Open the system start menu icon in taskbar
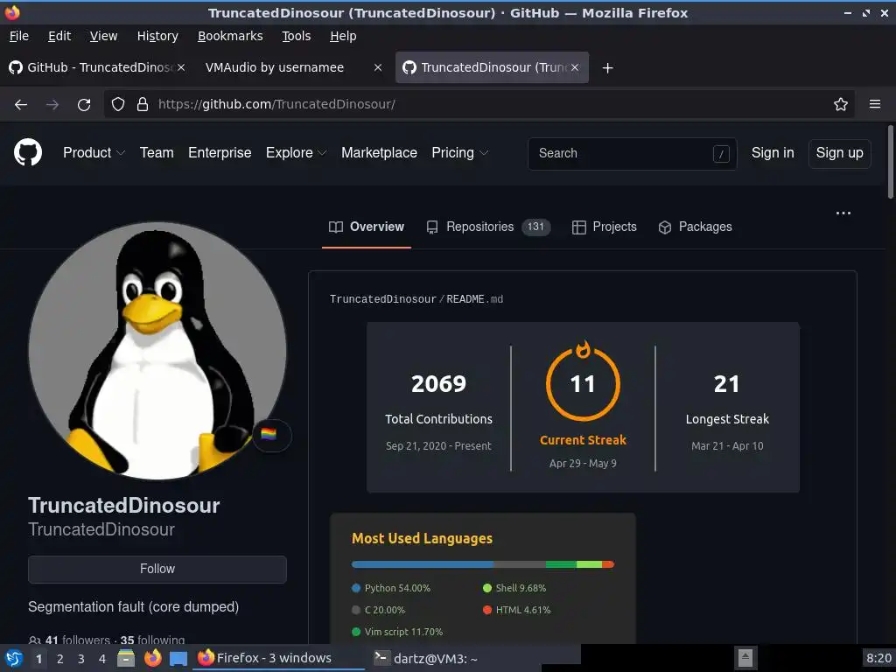The height and width of the screenshot is (672, 896). click(x=14, y=658)
